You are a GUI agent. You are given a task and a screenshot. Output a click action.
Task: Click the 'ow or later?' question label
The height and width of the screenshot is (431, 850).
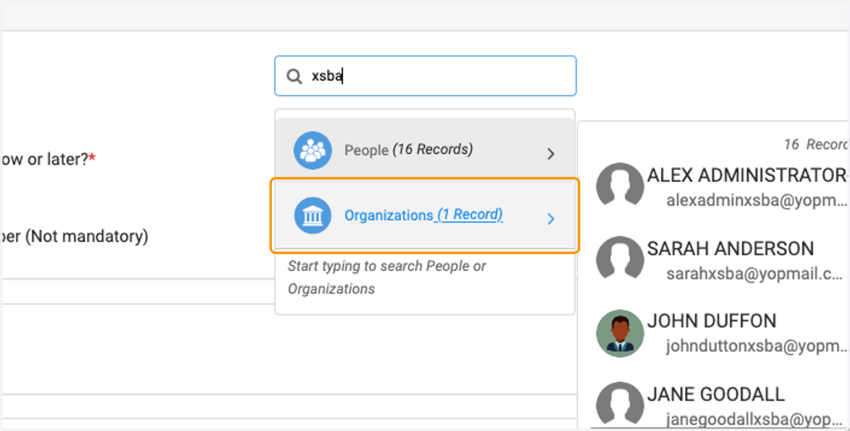(47, 159)
